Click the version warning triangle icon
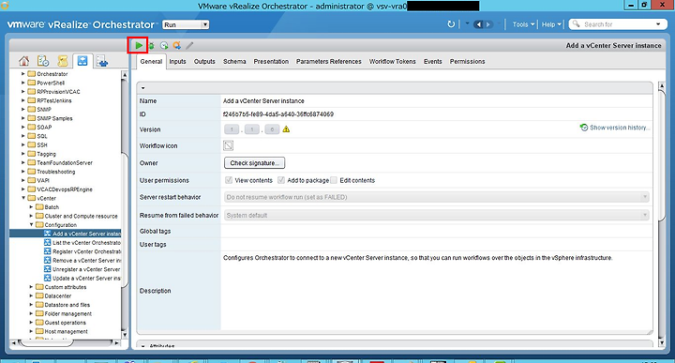 [x=286, y=129]
